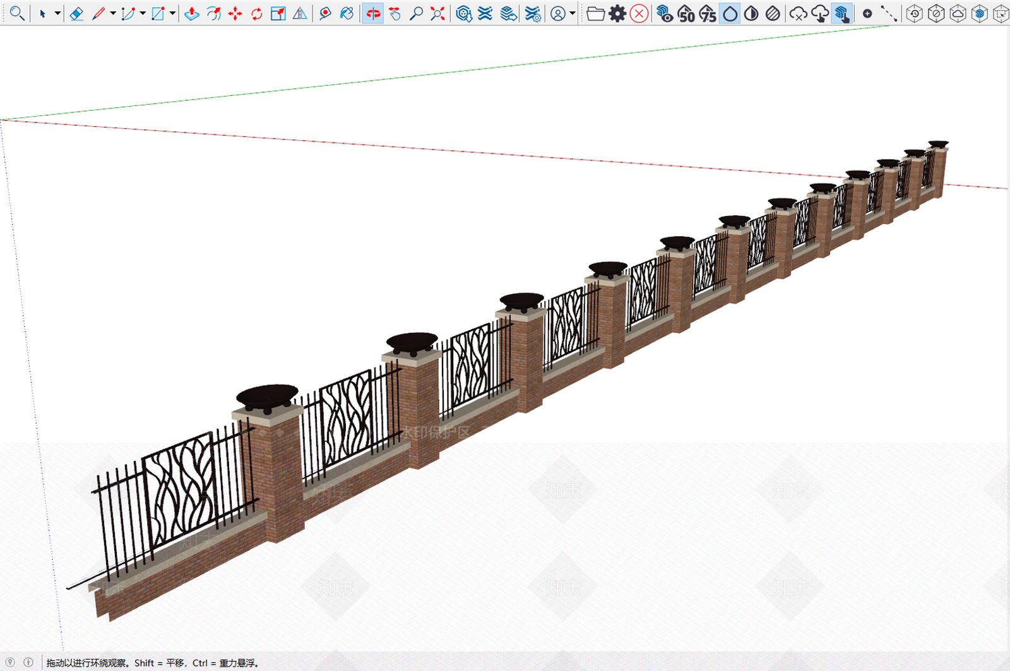Choose the Eraser tool
Viewport: 1010px width, 671px height.
[x=76, y=13]
